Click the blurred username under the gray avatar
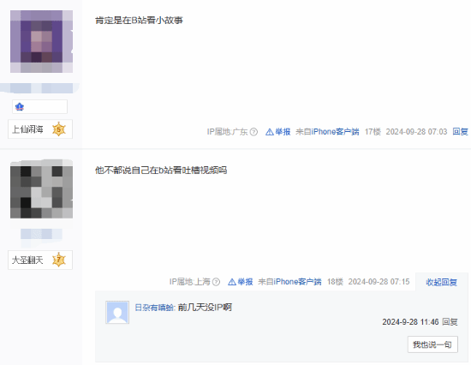The image size is (471, 365). (x=41, y=234)
